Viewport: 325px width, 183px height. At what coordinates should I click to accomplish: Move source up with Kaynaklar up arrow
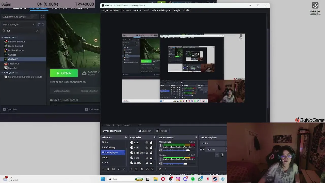[x=147, y=169]
